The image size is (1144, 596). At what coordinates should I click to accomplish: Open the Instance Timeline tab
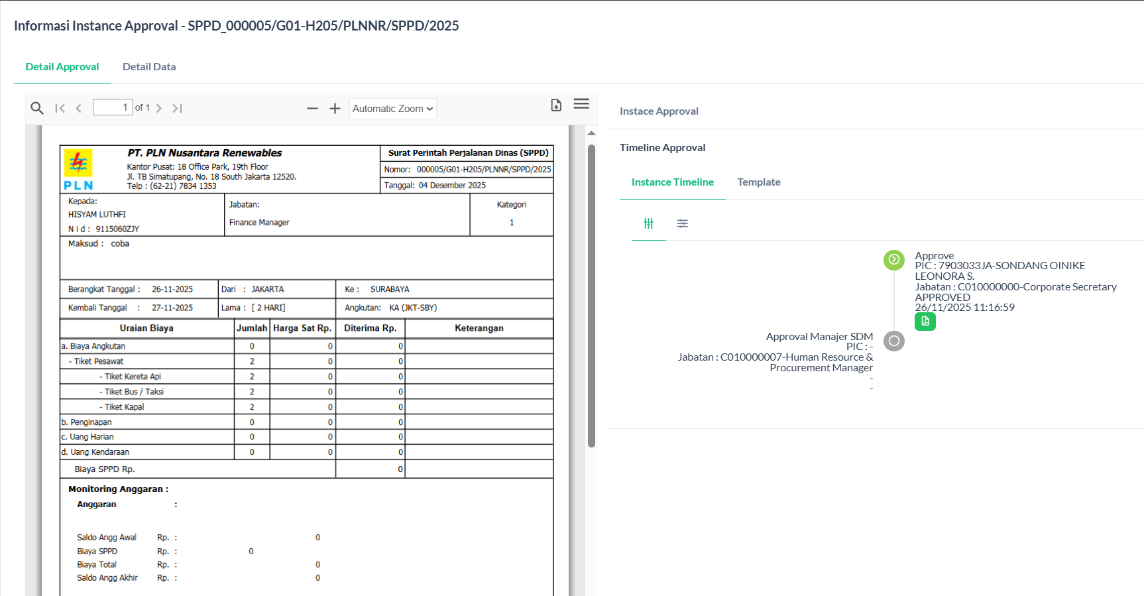tap(672, 182)
